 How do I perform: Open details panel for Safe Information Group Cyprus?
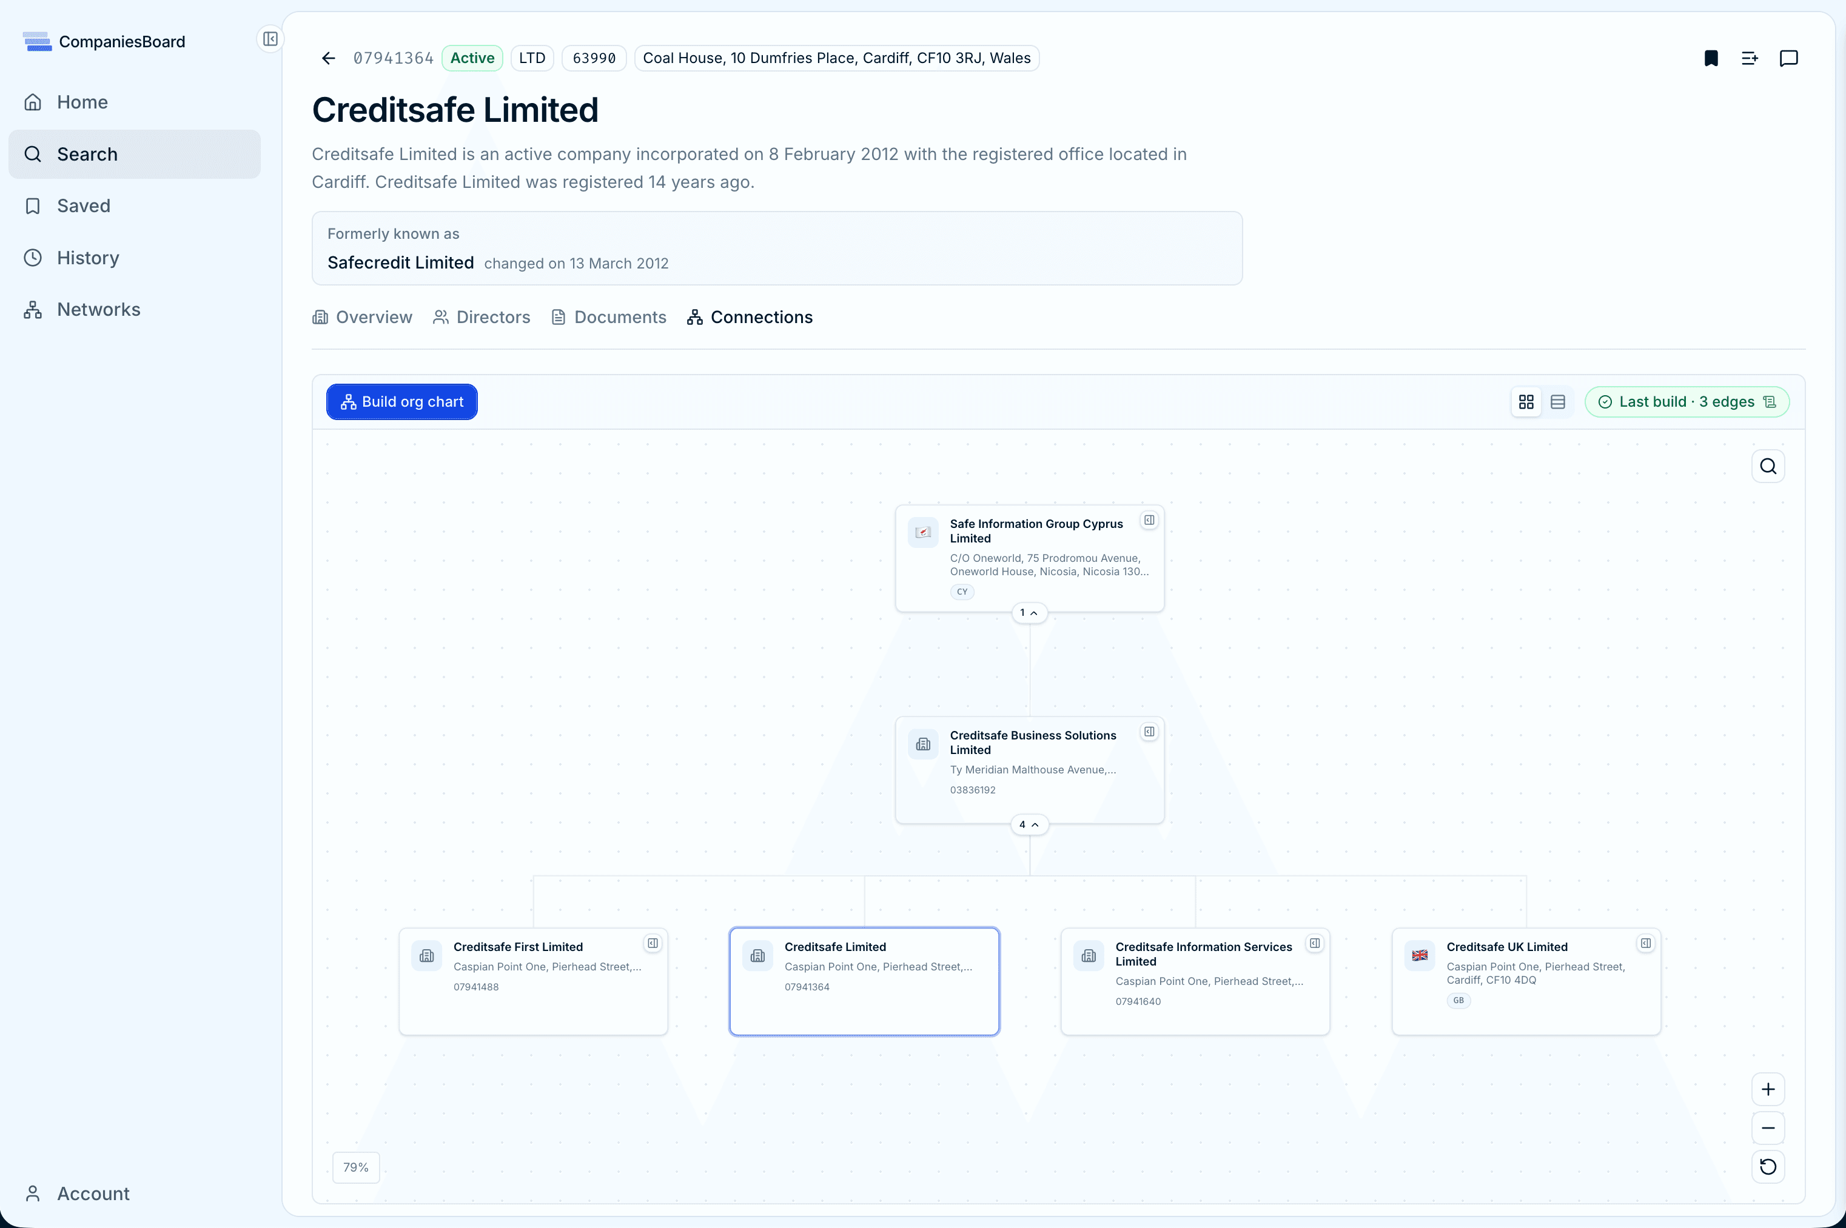[1149, 520]
